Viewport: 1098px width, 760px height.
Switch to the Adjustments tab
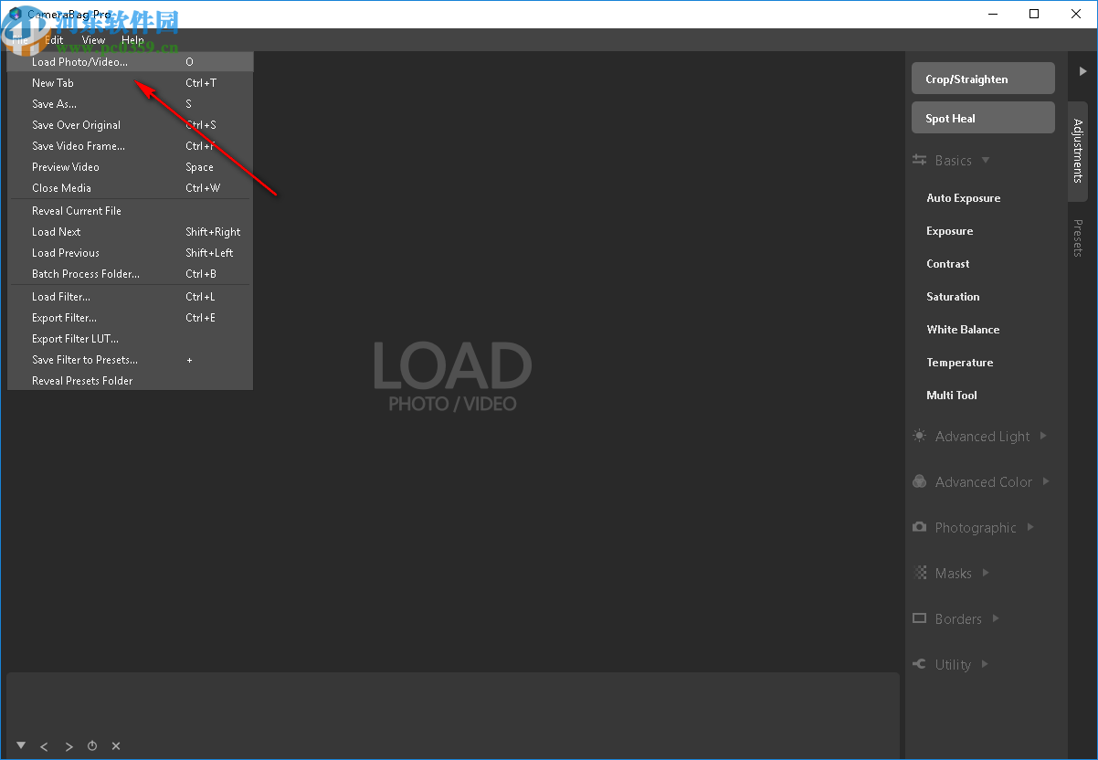coord(1078,151)
